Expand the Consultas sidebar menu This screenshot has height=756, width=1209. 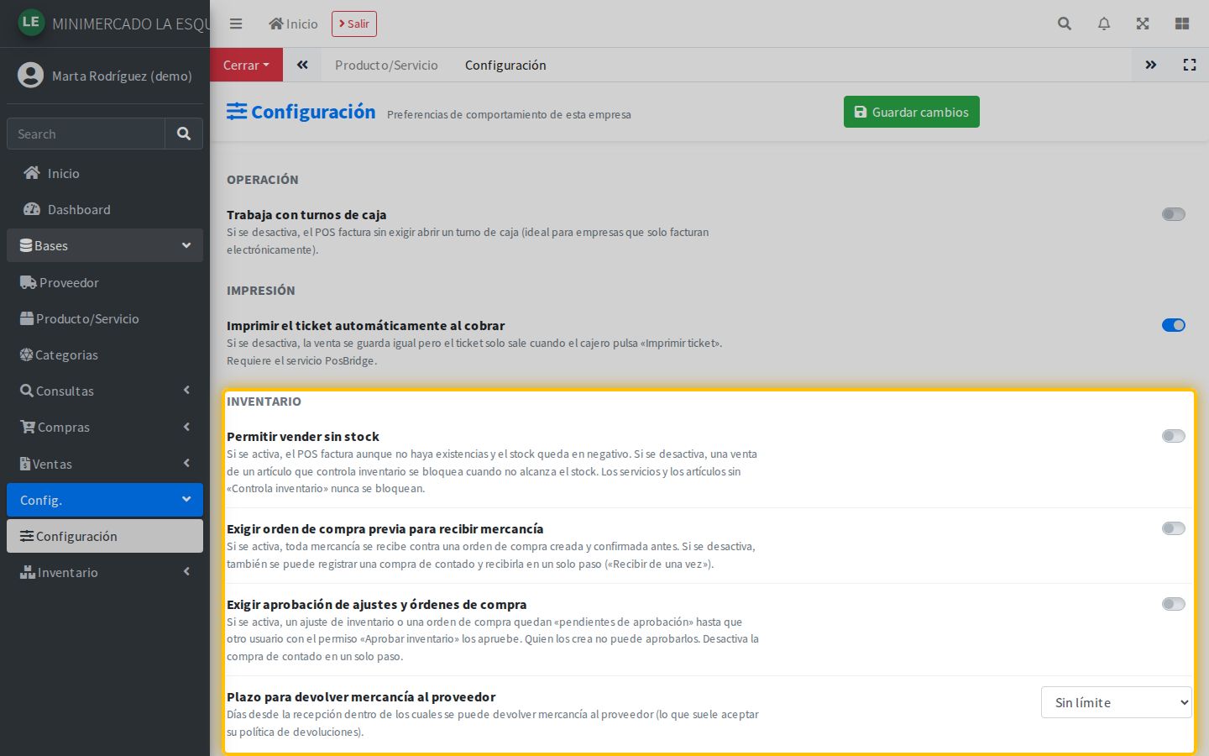(x=105, y=391)
